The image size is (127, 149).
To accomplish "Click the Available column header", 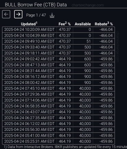I will point(83,24).
